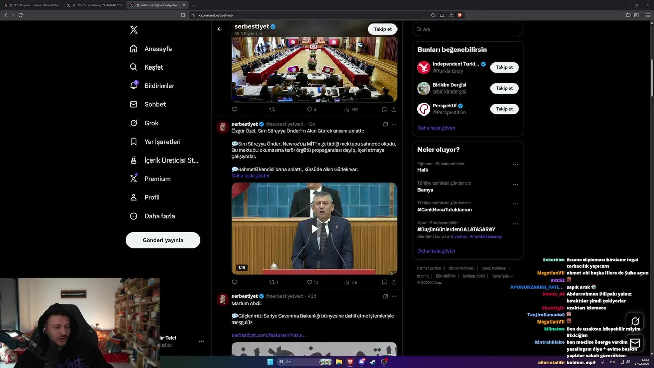Expand post text with Daha fazla göster
This screenshot has height=368, width=654.
click(250, 176)
